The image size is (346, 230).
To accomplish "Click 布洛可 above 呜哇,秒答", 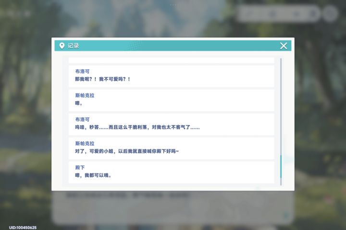I will click(x=82, y=119).
